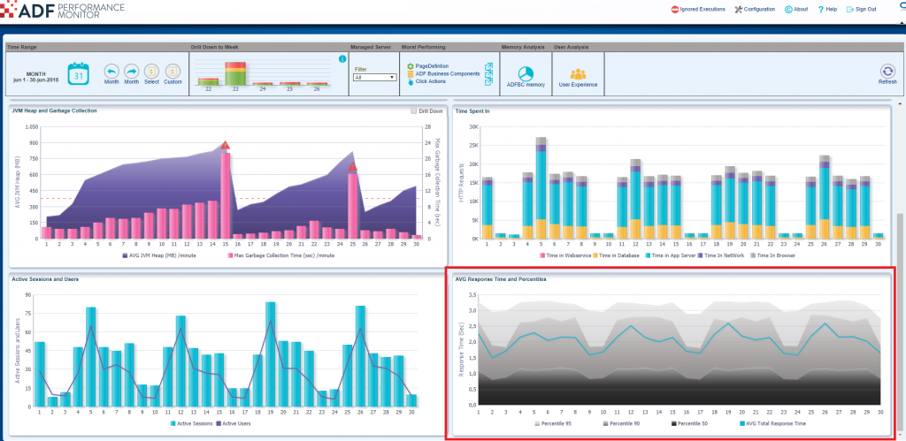The image size is (906, 441).
Task: Enable the Drill Down checkbox
Action: pyautogui.click(x=413, y=111)
